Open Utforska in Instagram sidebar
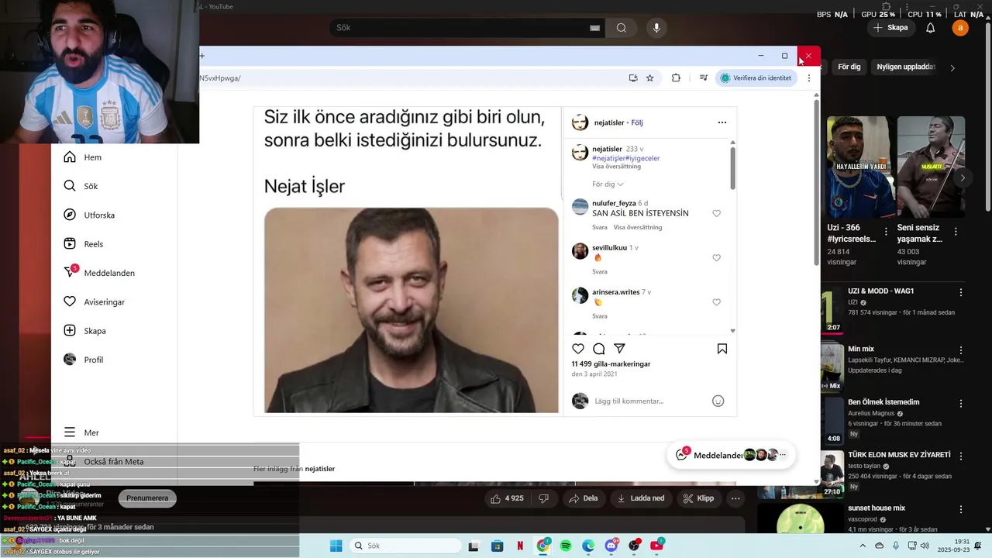 pos(89,215)
